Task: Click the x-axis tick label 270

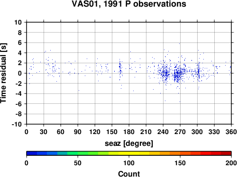Action: 180,132
